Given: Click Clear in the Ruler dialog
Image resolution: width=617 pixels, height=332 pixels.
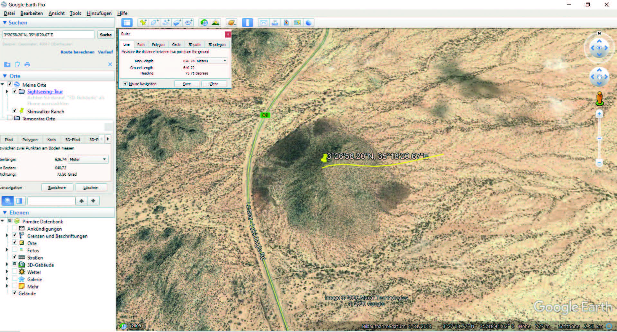Looking at the screenshot, I should pyautogui.click(x=214, y=84).
